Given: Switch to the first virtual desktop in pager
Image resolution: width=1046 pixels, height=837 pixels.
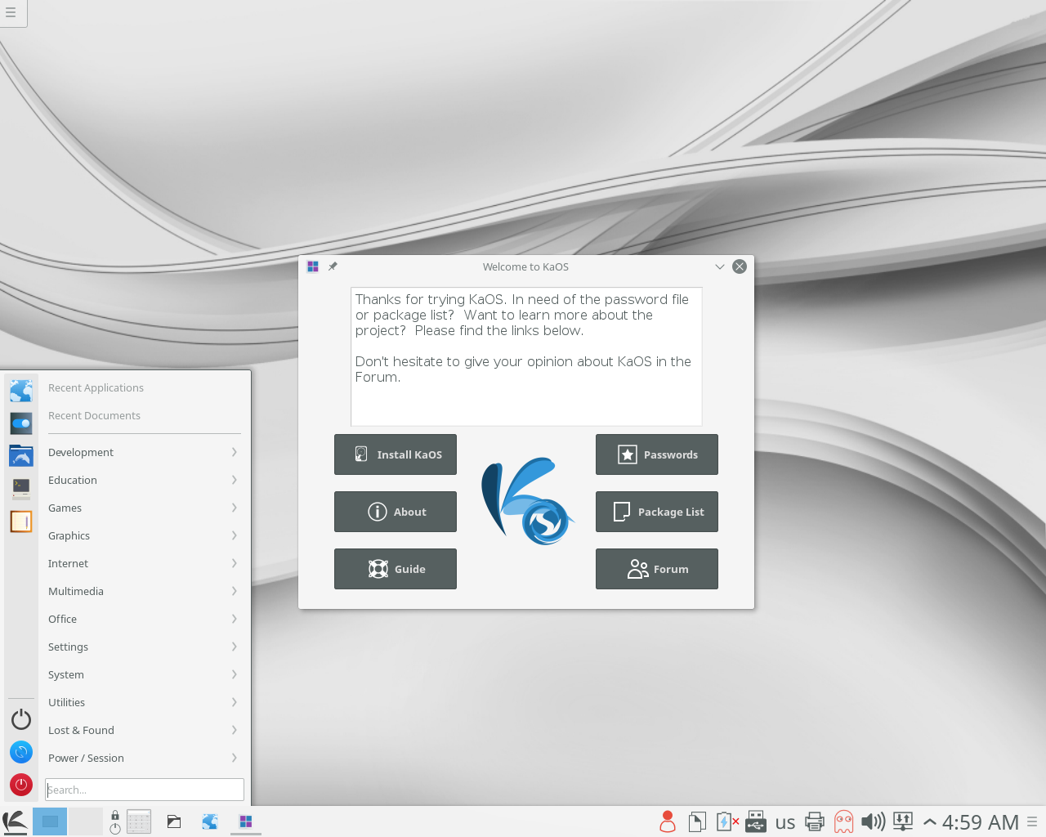Looking at the screenshot, I should [50, 821].
